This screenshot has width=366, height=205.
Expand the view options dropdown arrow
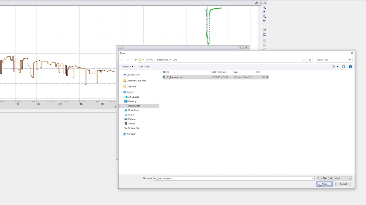point(337,67)
